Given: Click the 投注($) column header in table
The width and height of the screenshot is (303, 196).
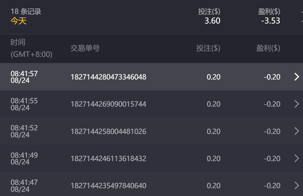Looking at the screenshot, I should tap(208, 48).
